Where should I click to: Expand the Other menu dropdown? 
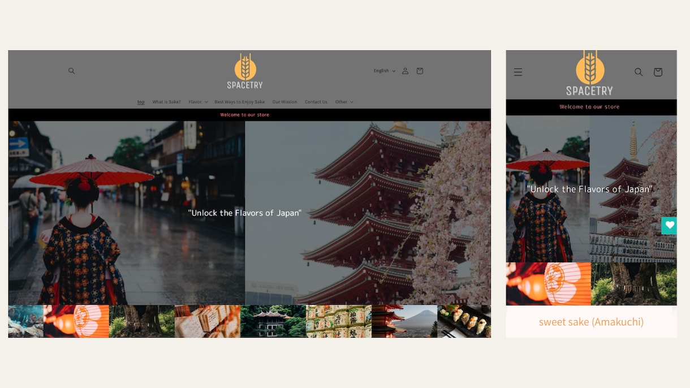pyautogui.click(x=344, y=102)
